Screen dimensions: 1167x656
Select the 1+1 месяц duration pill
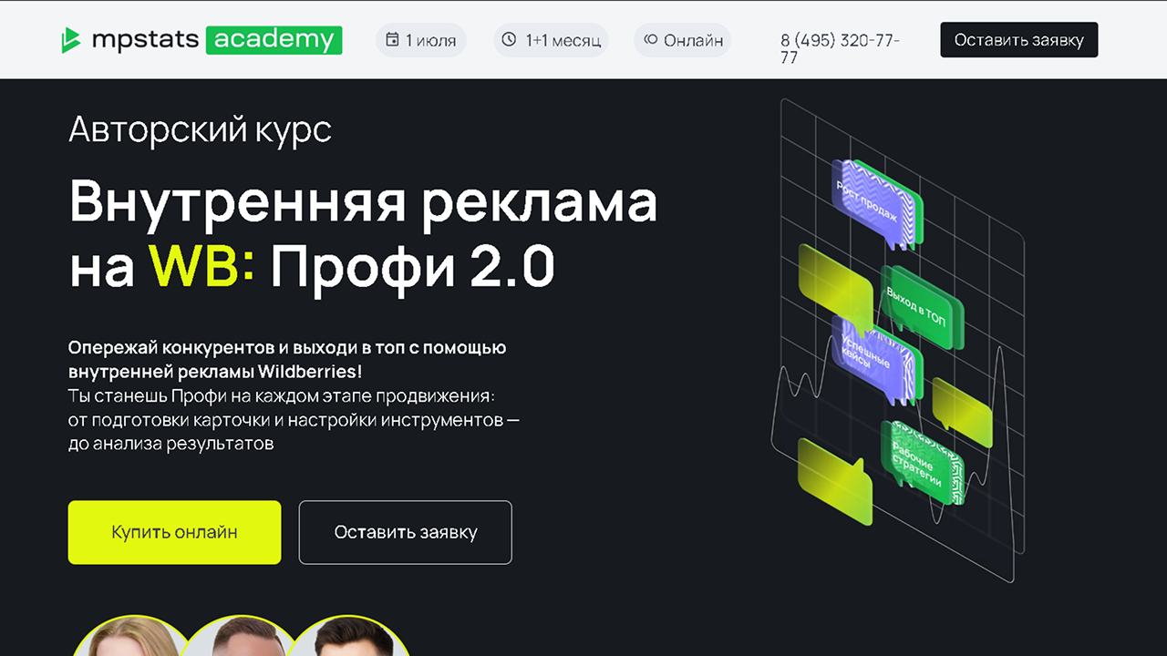coord(551,40)
